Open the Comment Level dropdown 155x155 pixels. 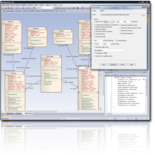(109, 22)
